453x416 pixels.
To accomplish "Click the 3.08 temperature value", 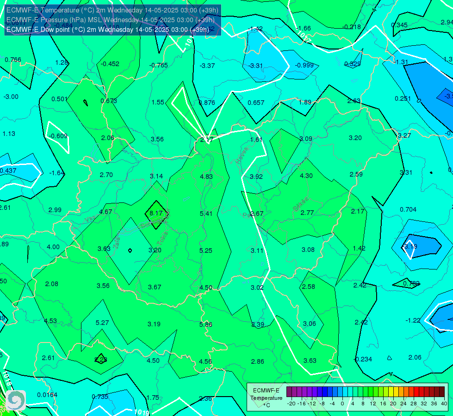I will coord(308,250).
